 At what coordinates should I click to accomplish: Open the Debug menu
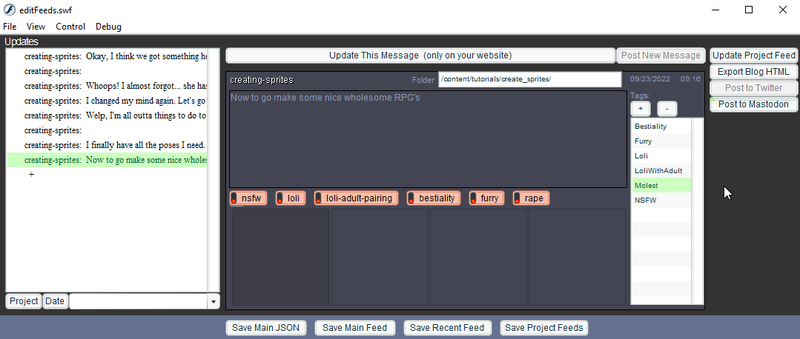[108, 27]
